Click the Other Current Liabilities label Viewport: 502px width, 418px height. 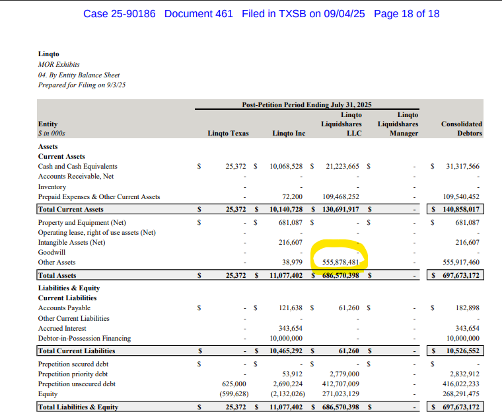click(x=73, y=318)
